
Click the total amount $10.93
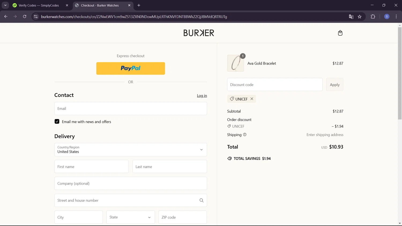pyautogui.click(x=336, y=147)
